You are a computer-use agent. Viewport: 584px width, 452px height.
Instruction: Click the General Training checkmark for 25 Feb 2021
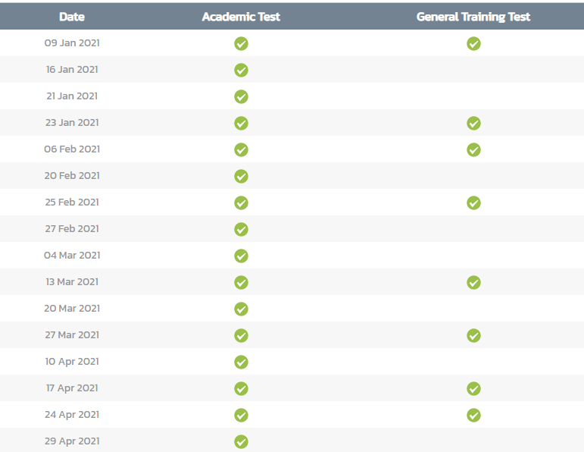click(473, 203)
